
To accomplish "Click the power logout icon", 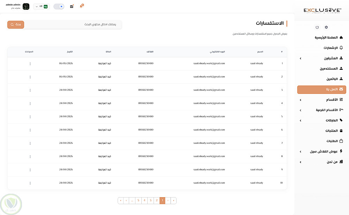I will [317, 27].
